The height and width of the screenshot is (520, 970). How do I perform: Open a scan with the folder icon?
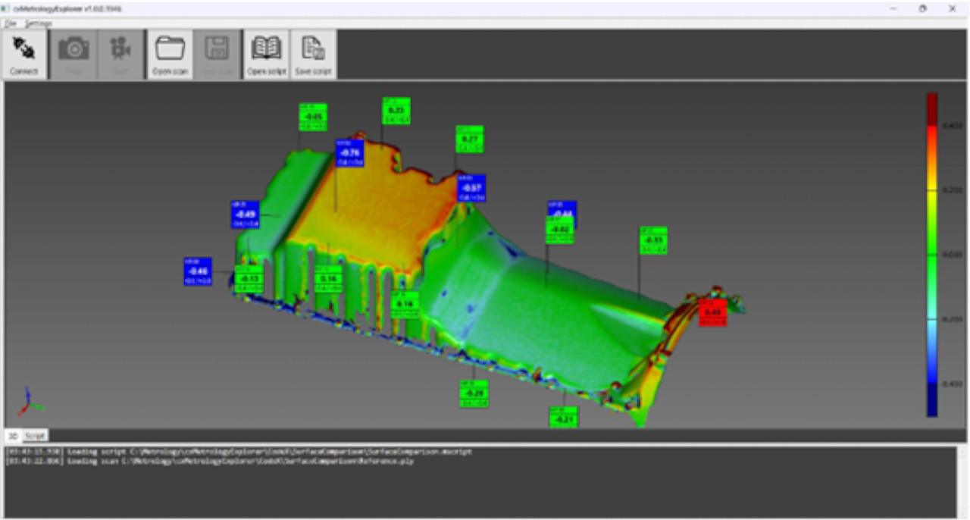[x=170, y=48]
